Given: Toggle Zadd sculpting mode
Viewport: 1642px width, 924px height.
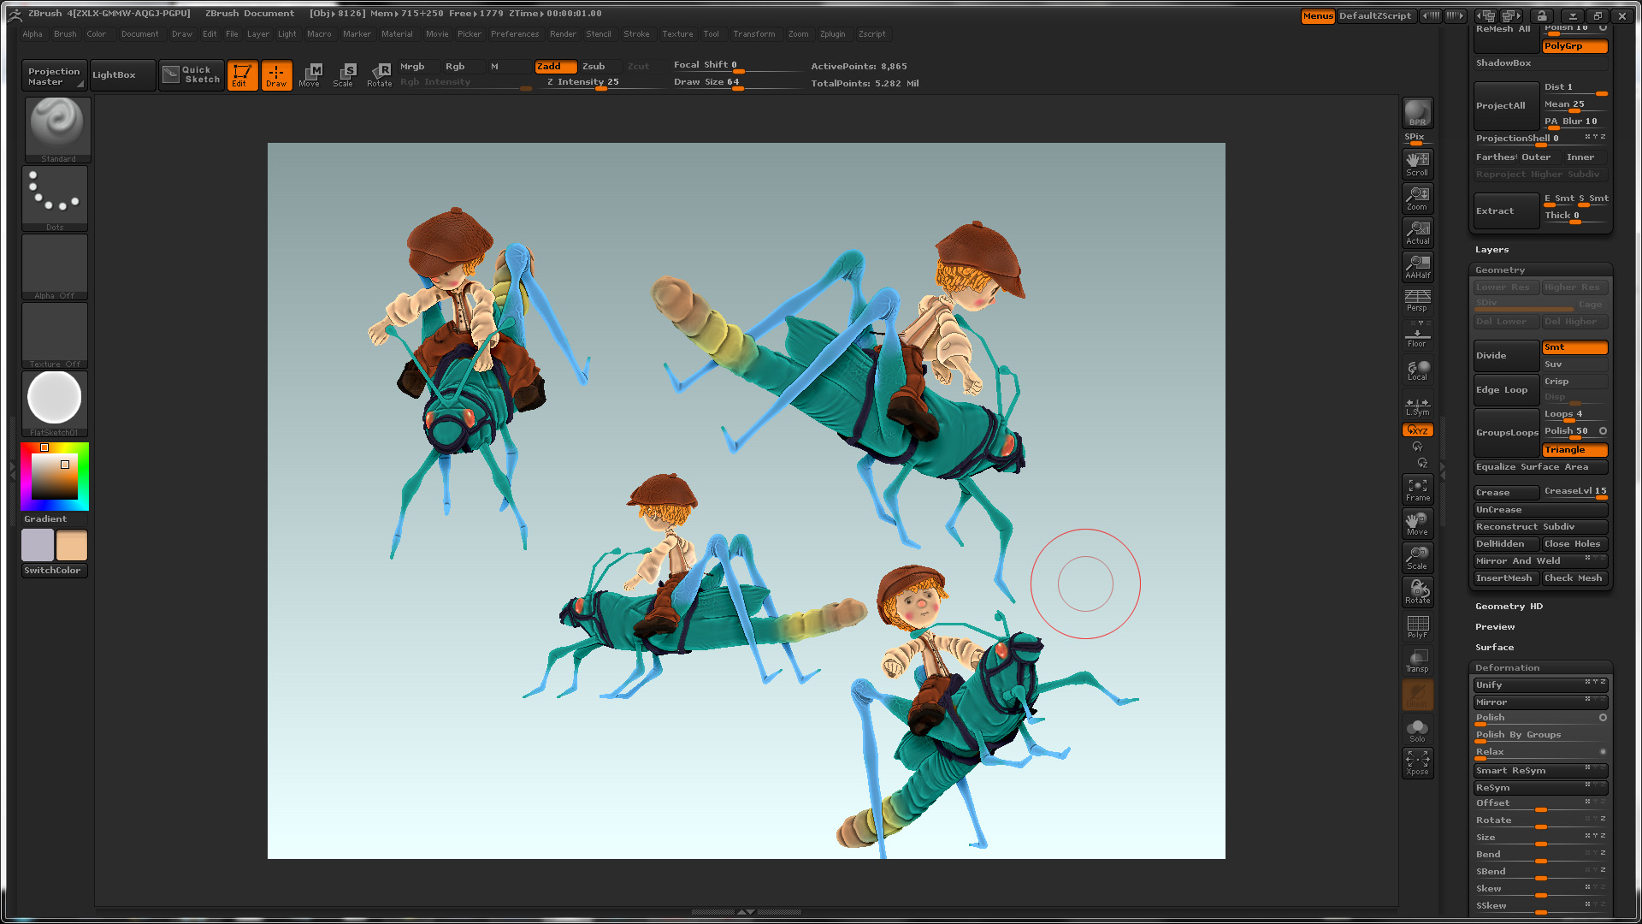Looking at the screenshot, I should tap(554, 66).
